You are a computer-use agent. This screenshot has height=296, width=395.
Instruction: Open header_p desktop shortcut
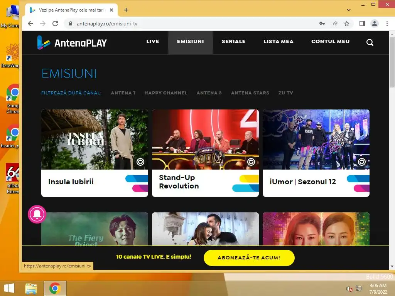(x=10, y=136)
